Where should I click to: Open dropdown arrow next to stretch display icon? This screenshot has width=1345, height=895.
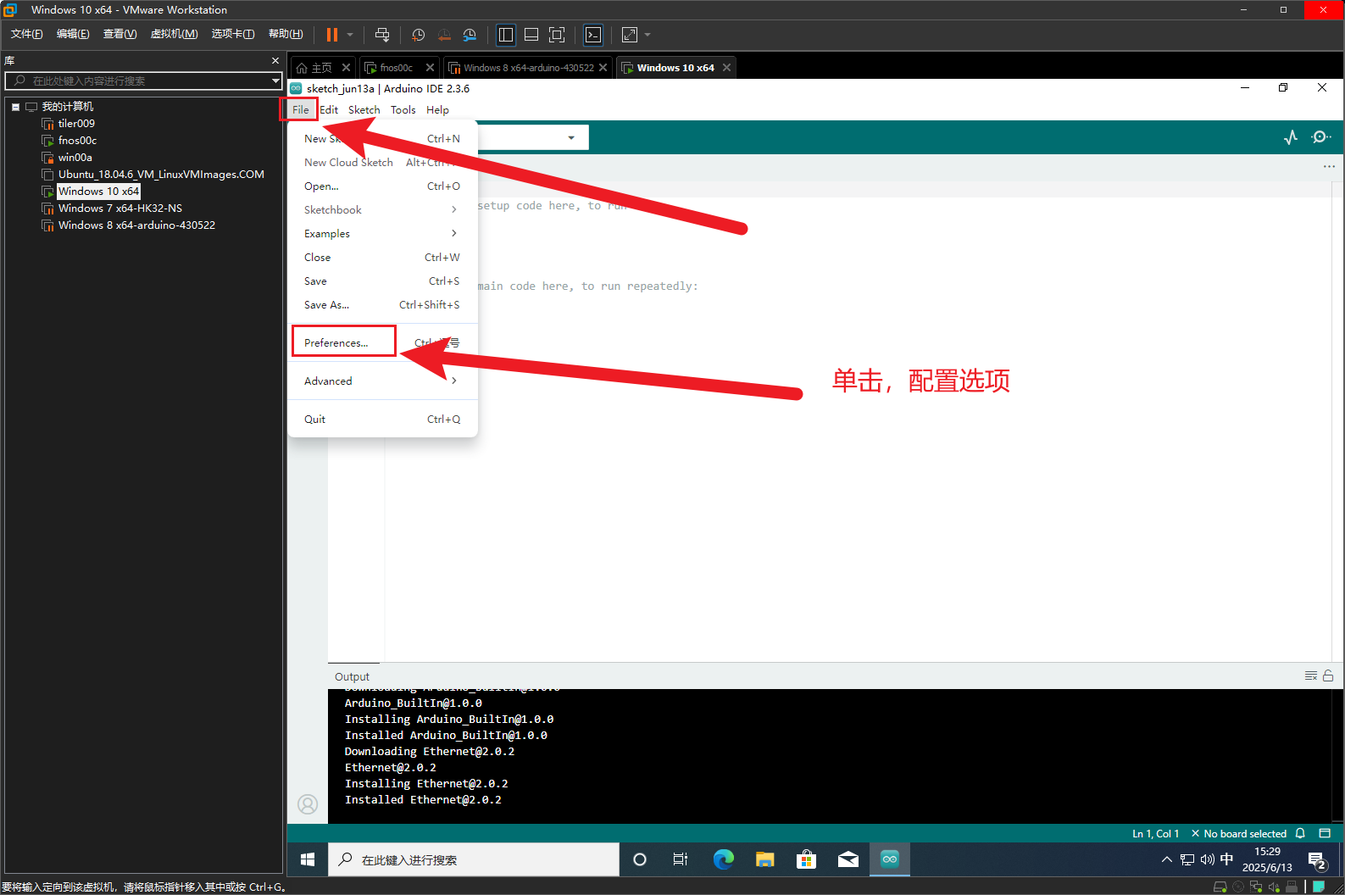tap(647, 35)
